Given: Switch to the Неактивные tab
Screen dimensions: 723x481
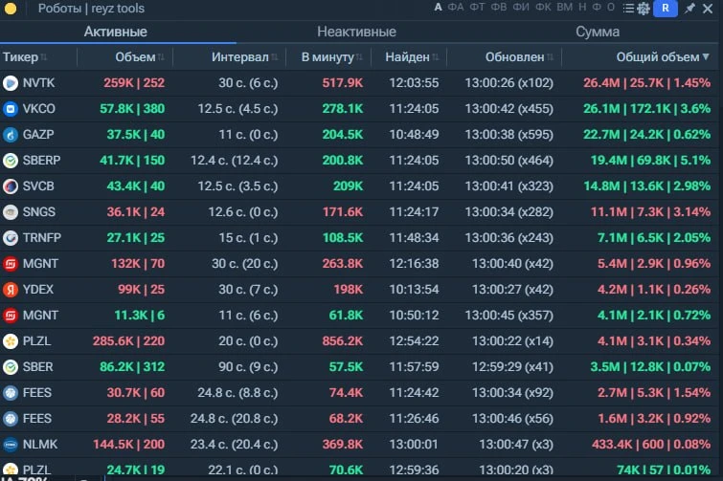Looking at the screenshot, I should (x=356, y=32).
